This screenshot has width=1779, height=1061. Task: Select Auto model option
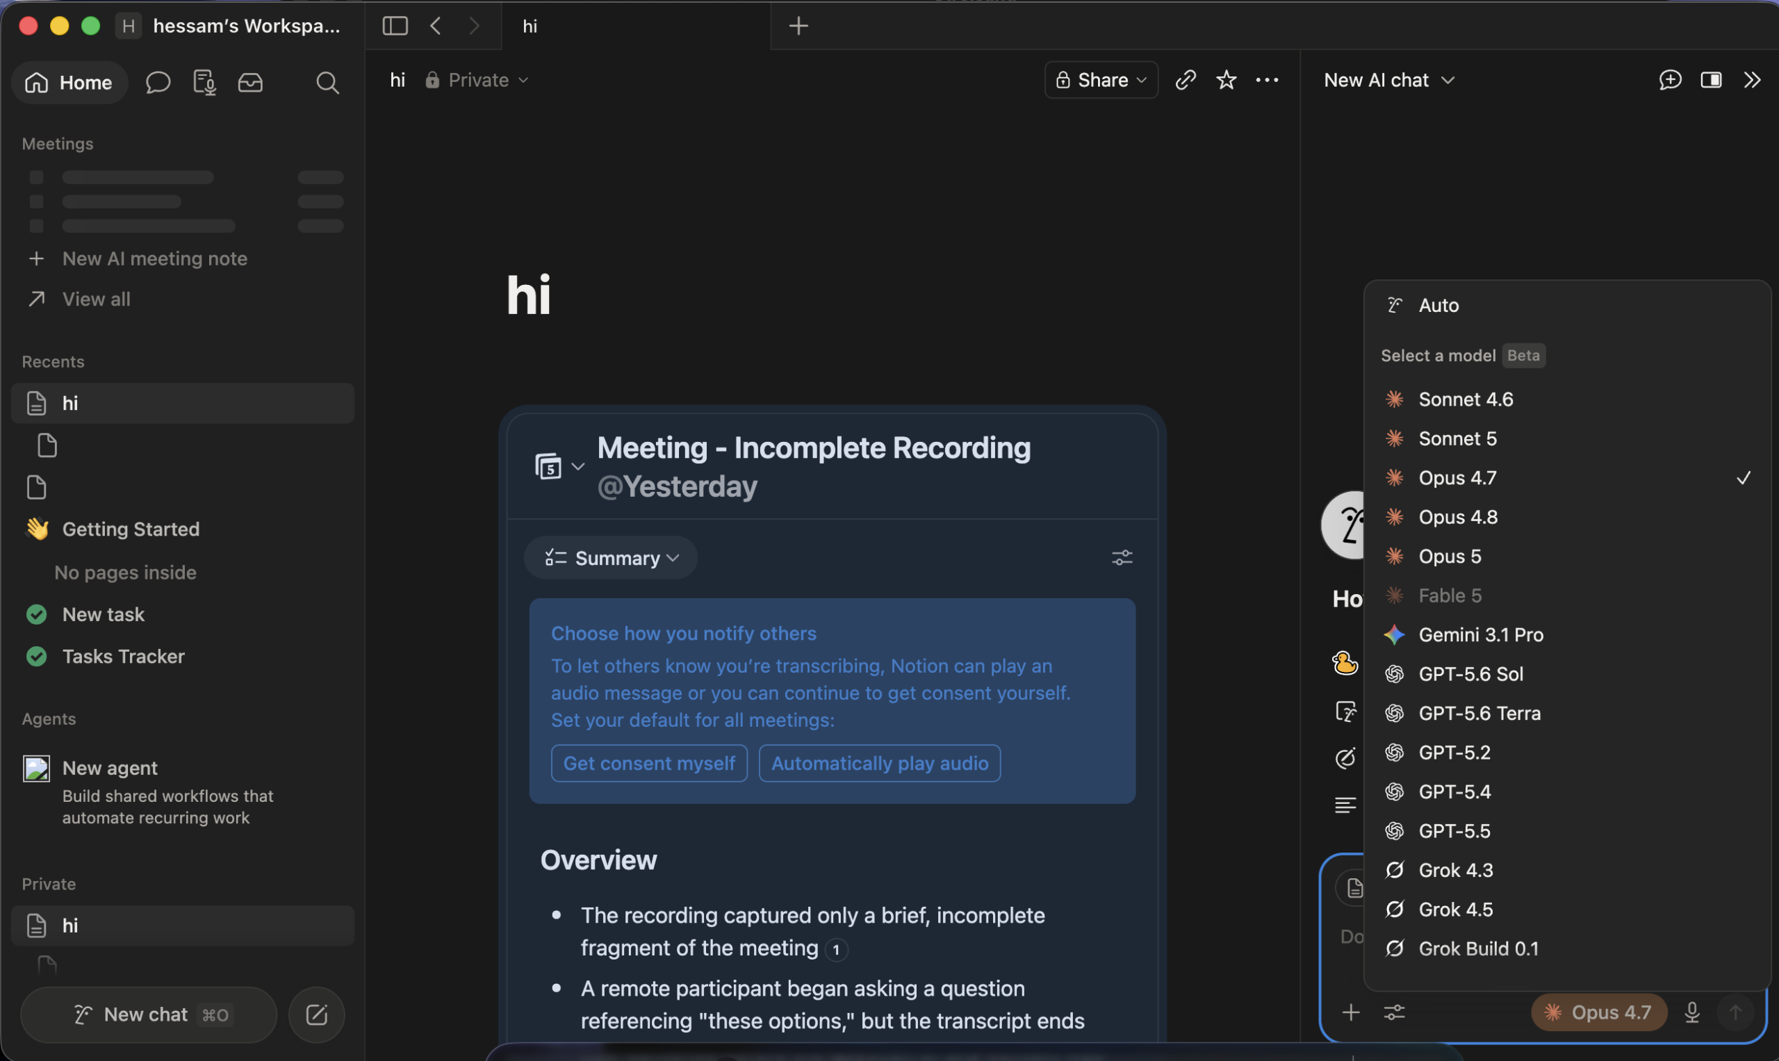tap(1566, 305)
